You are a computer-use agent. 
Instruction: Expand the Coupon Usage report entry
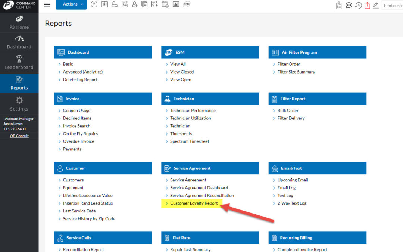tap(76, 110)
